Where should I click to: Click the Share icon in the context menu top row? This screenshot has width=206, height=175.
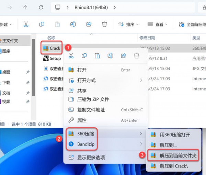[x=123, y=56]
